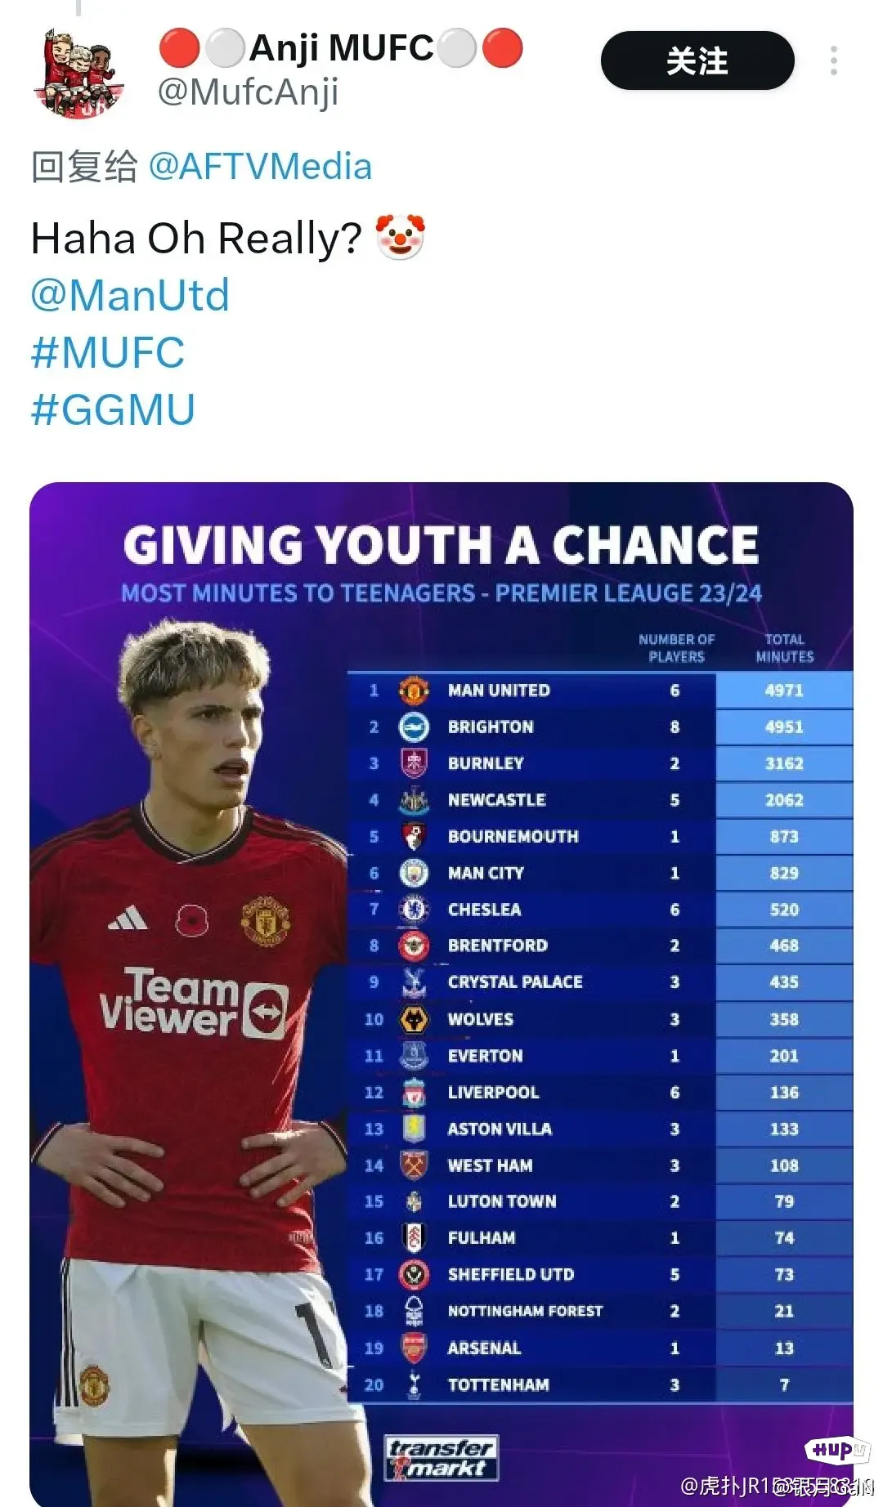Image resolution: width=883 pixels, height=1507 pixels.
Task: Click the Man United crest in row 1
Action: (x=414, y=691)
